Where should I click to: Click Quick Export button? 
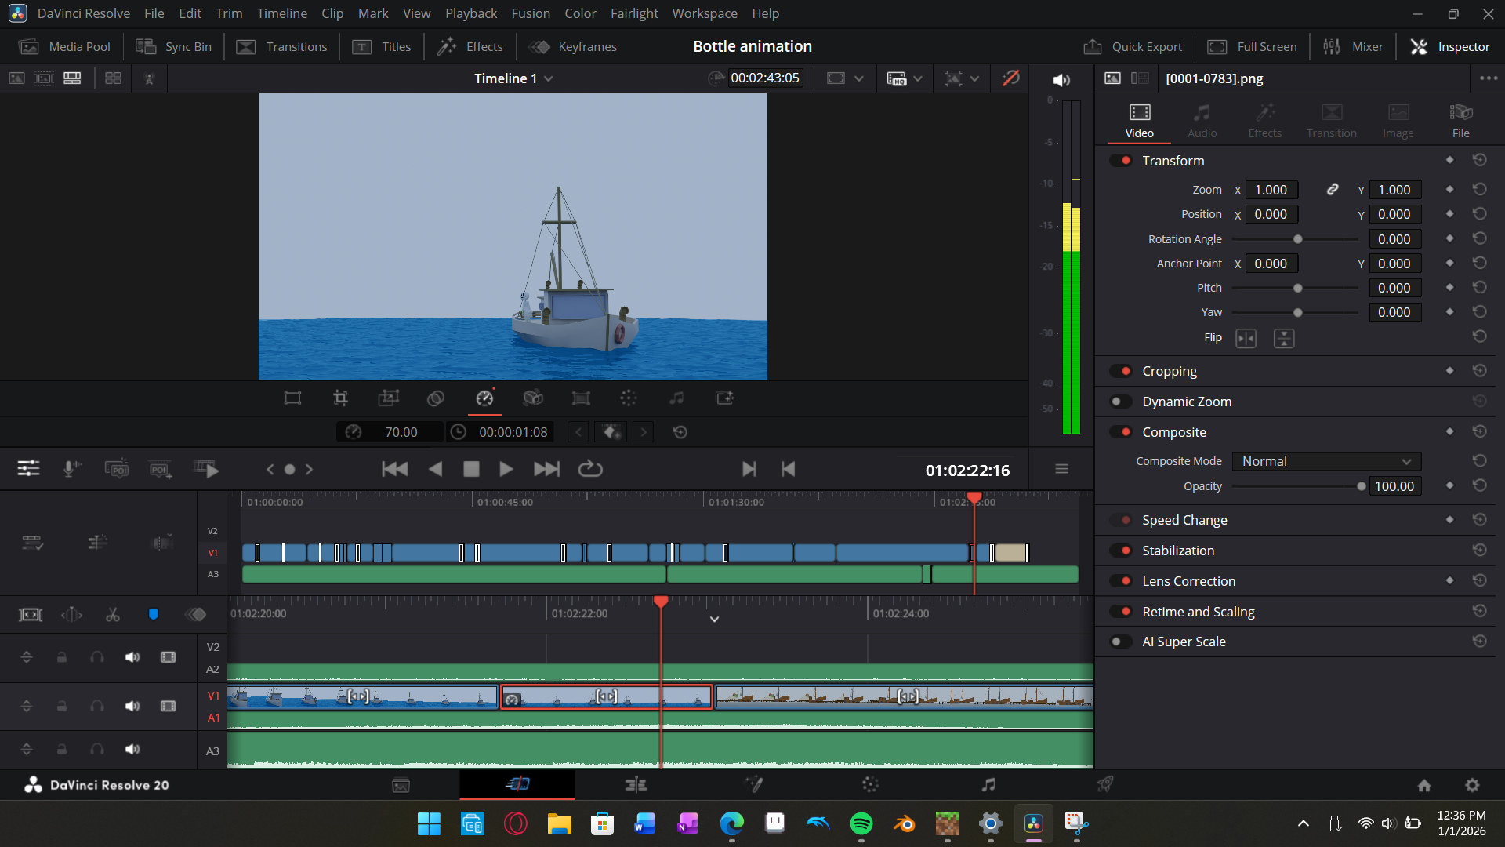pyautogui.click(x=1133, y=47)
